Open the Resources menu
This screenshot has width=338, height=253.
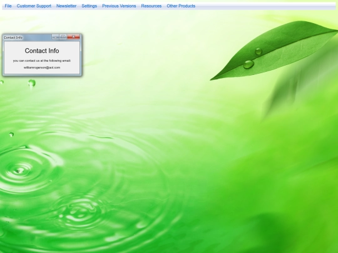tap(151, 6)
